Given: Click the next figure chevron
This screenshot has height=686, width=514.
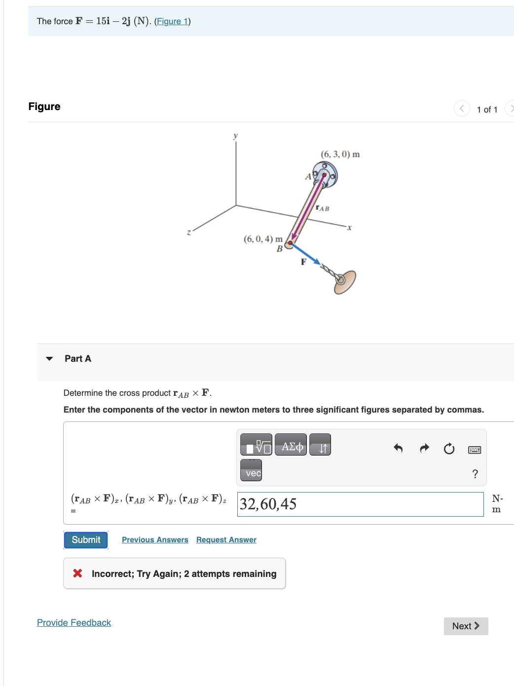Looking at the screenshot, I should [512, 109].
